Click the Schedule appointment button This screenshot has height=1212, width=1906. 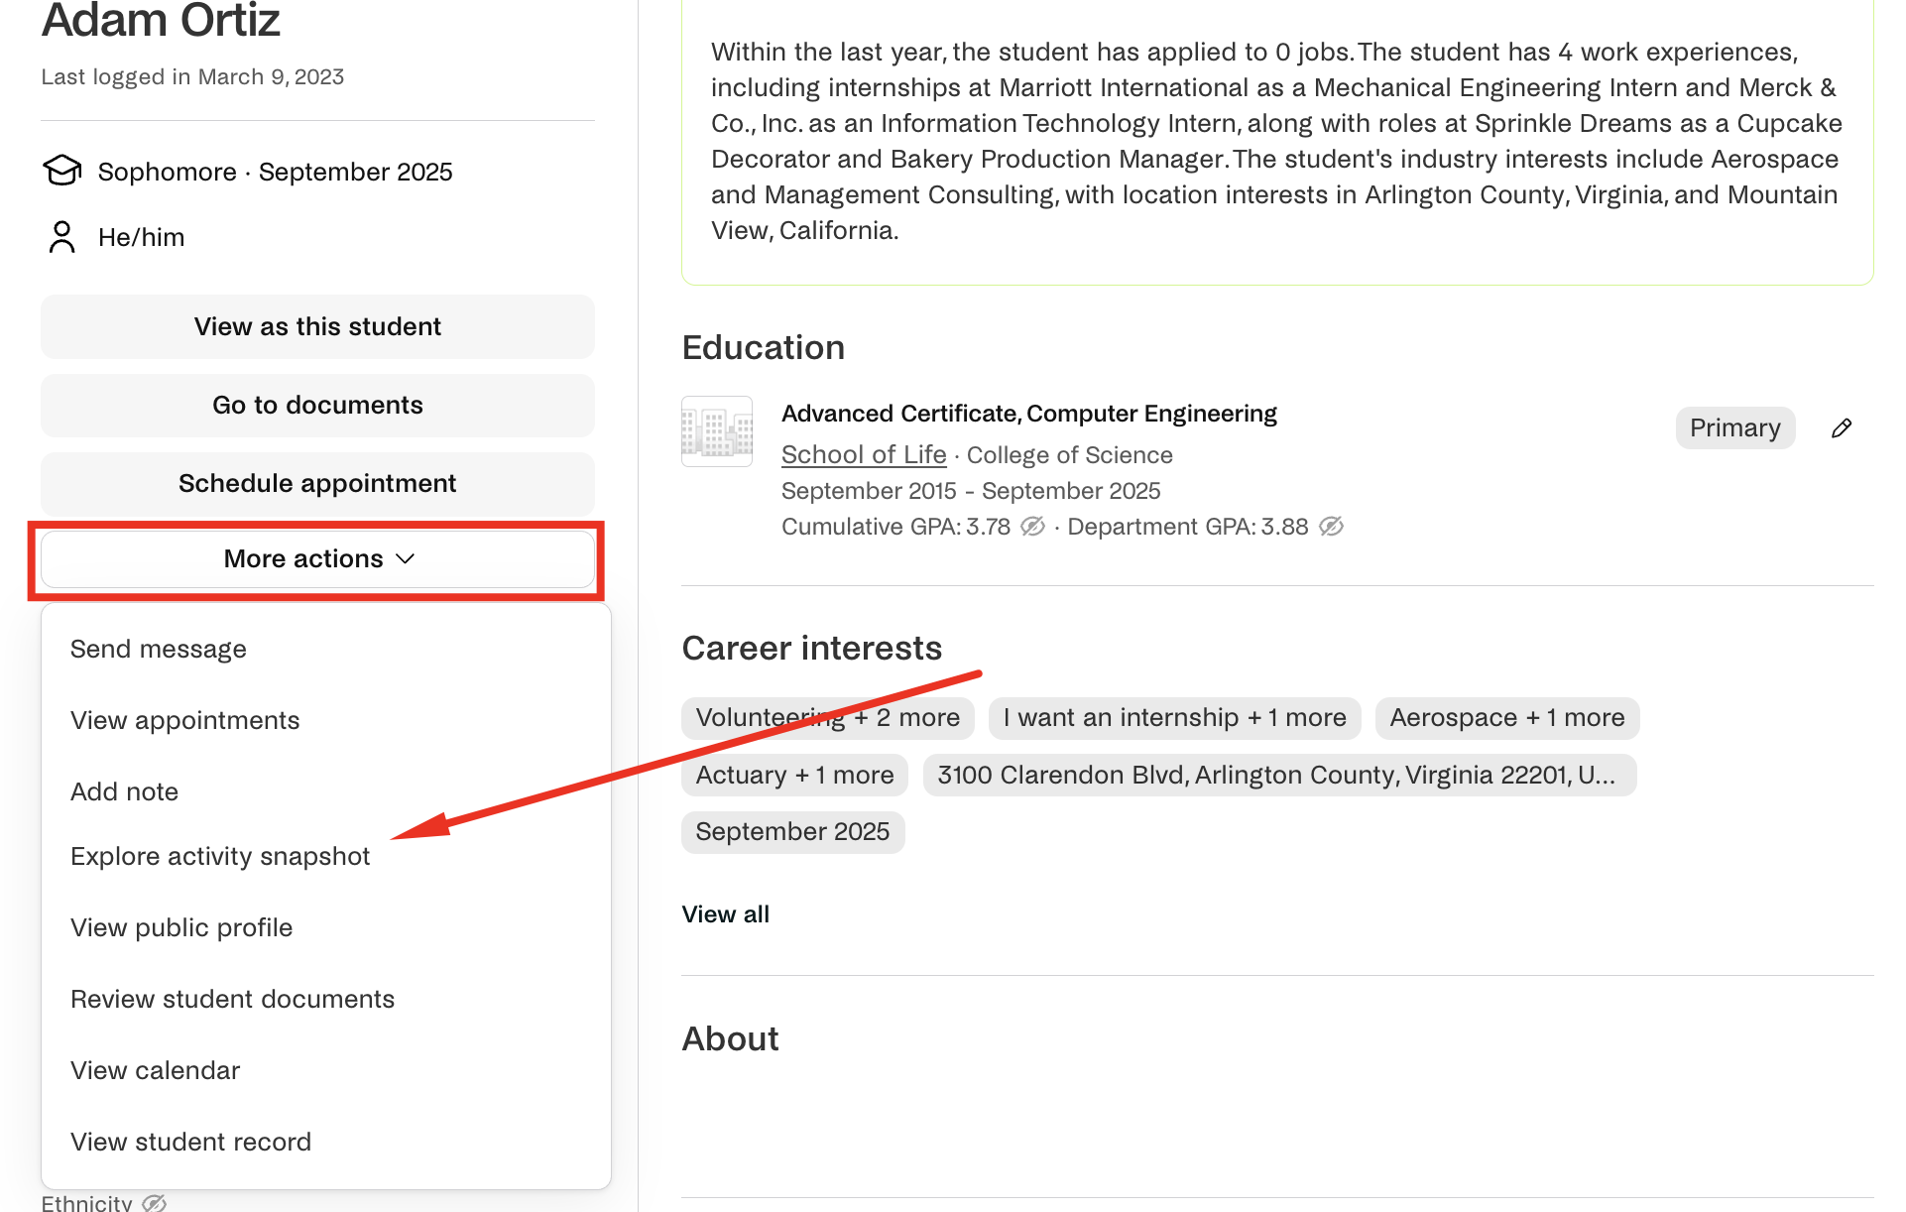[317, 483]
